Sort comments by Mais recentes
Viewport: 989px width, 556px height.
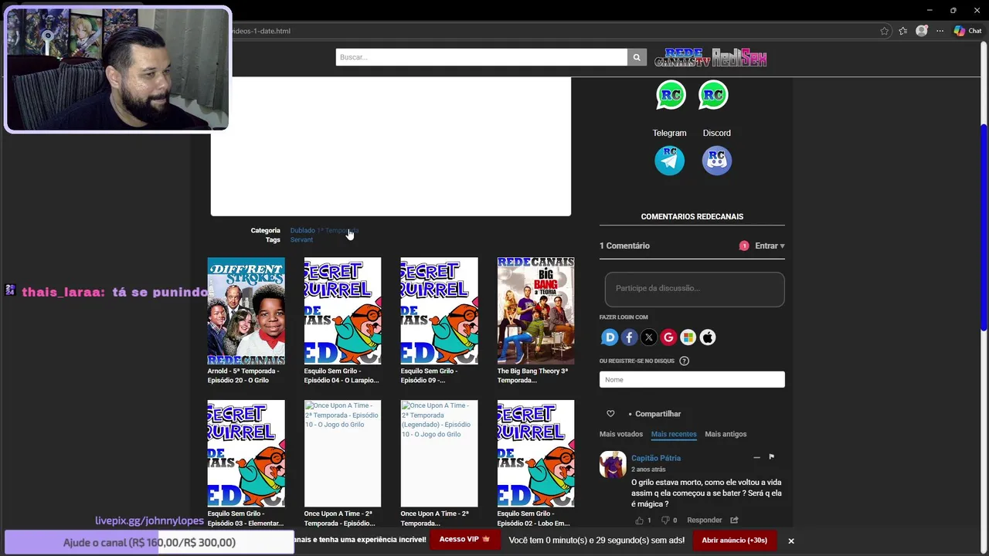tap(674, 434)
